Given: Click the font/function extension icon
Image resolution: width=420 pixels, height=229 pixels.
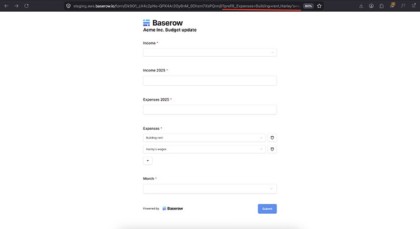Looking at the screenshot, I should point(403,5).
